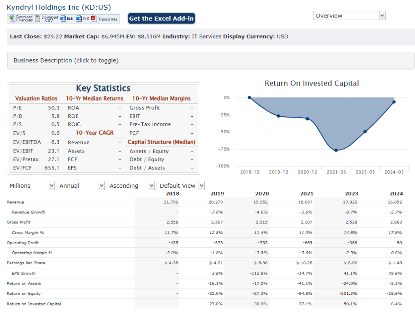This screenshot has width=415, height=313.
Task: Click the Last Close $29.22 text
Action: pyautogui.click(x=36, y=36)
